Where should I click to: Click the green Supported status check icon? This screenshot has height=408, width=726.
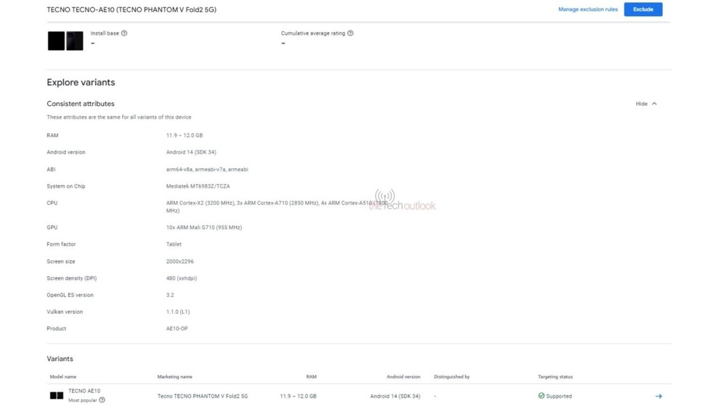pyautogui.click(x=542, y=396)
